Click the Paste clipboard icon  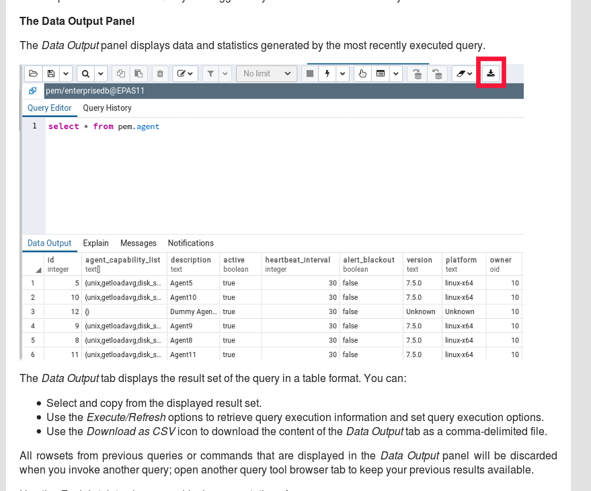(x=139, y=73)
